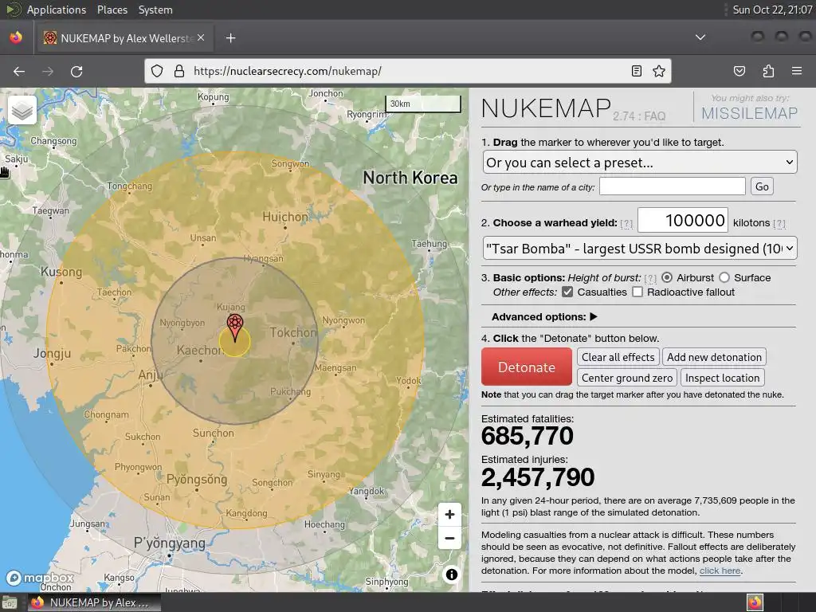The height and width of the screenshot is (612, 816).
Task: Expand the Advanced options section
Action: [x=544, y=316]
